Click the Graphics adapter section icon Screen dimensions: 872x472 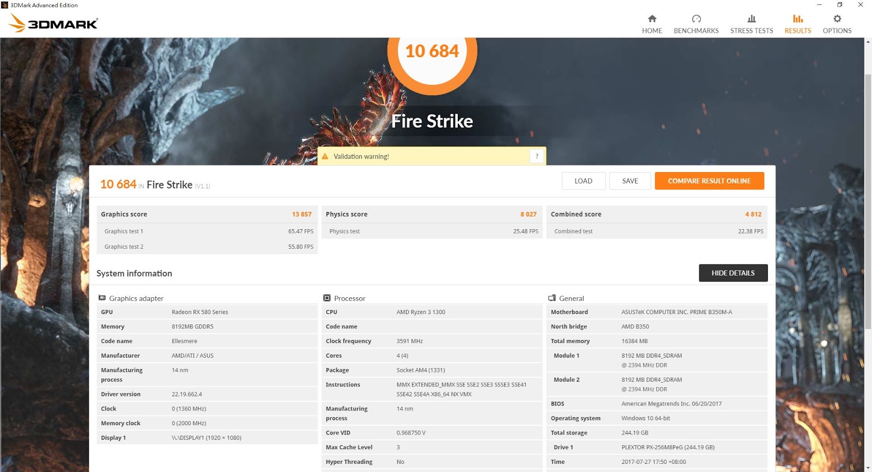(102, 298)
